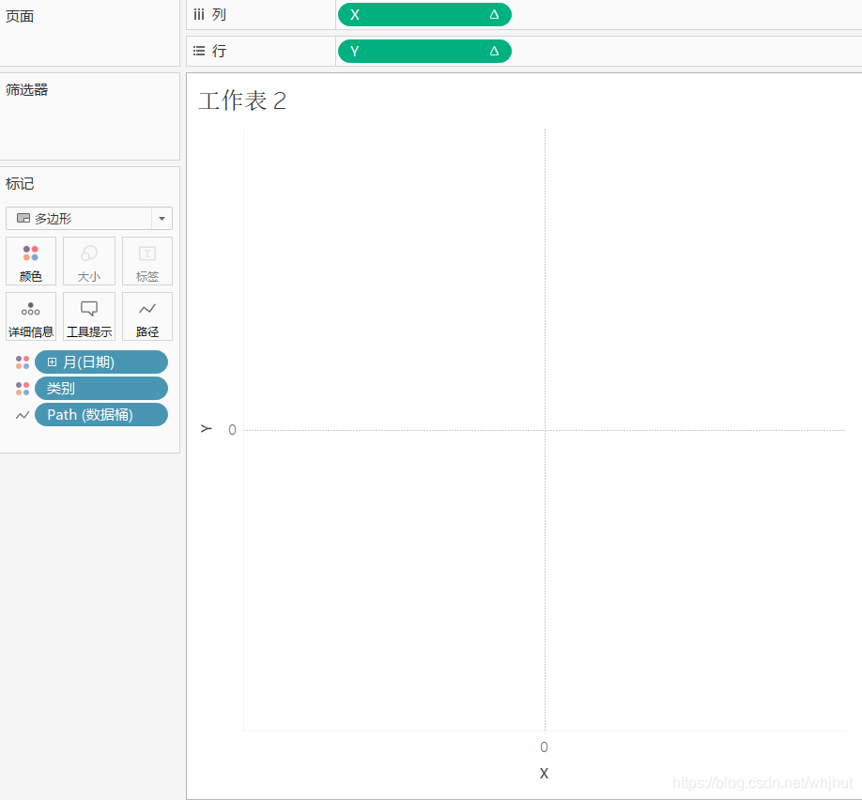Open the 工具提示 tooltip card
This screenshot has height=800, width=862.
pos(89,316)
